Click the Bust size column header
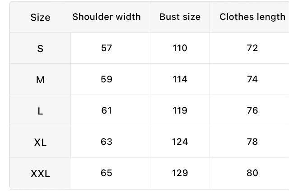The image size is (289, 191). tap(180, 17)
